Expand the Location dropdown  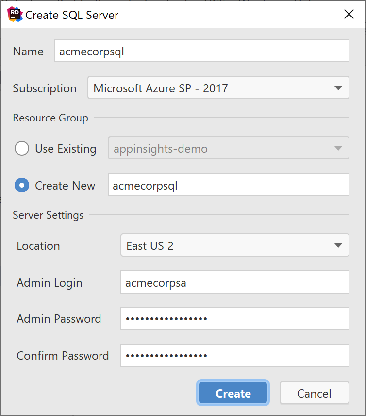(235, 245)
